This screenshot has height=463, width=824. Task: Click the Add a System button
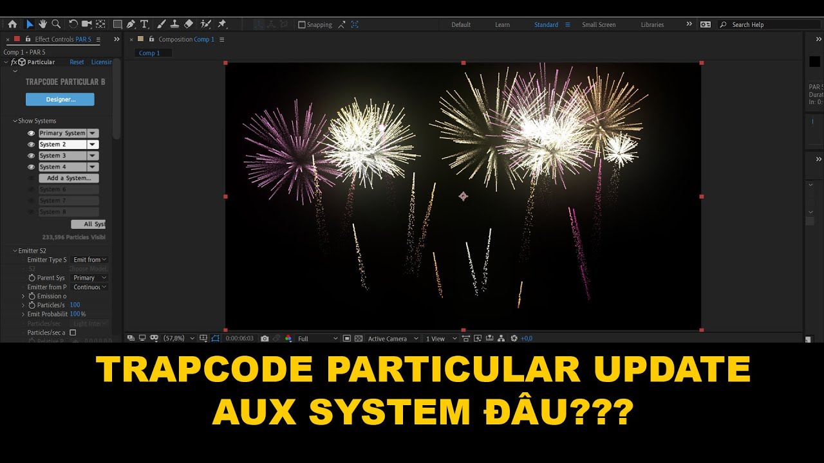(68, 178)
